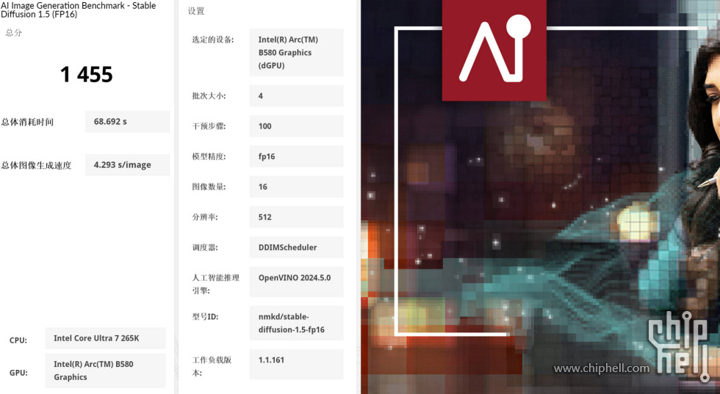Select the resolution value 512
This screenshot has width=720, height=394.
(297, 217)
